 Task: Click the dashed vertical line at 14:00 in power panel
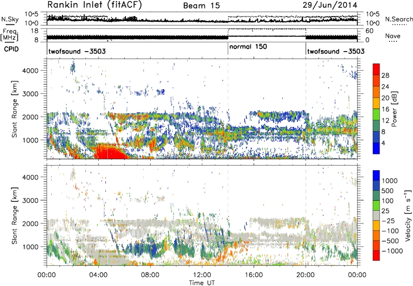[228, 109]
